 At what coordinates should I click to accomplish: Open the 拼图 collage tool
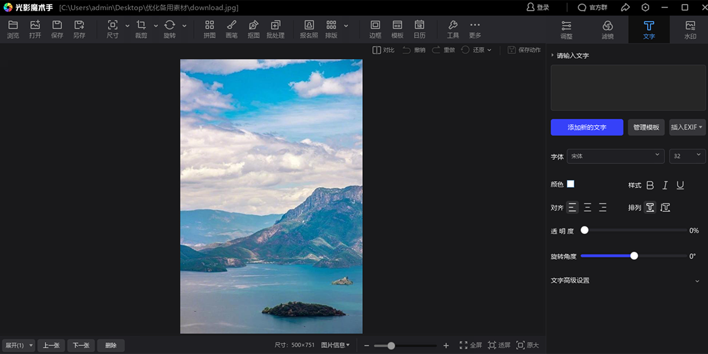(209, 28)
